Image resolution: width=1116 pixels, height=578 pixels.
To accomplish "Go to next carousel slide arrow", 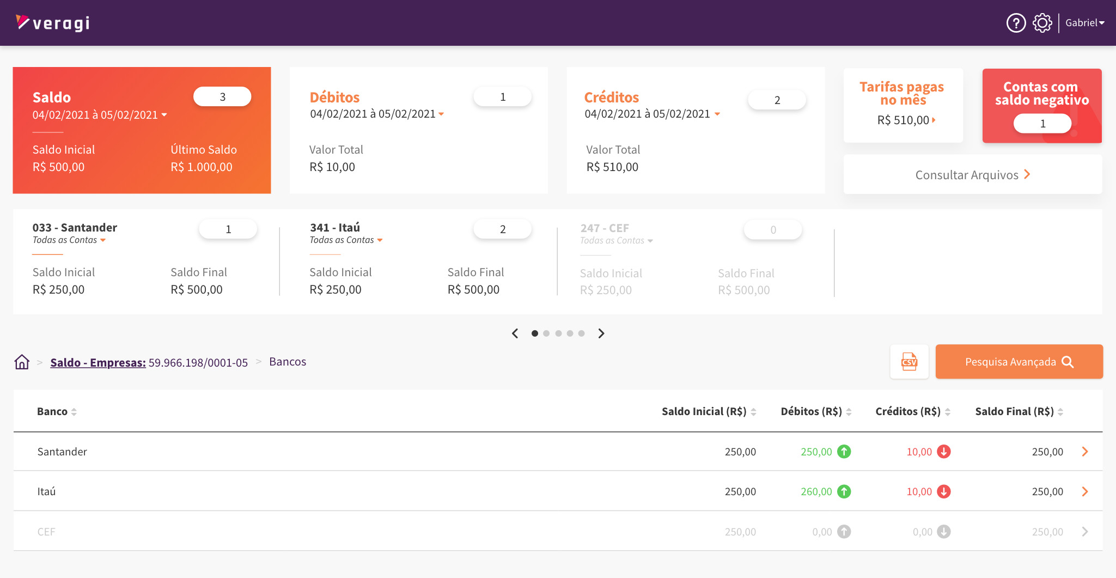I will 601,333.
